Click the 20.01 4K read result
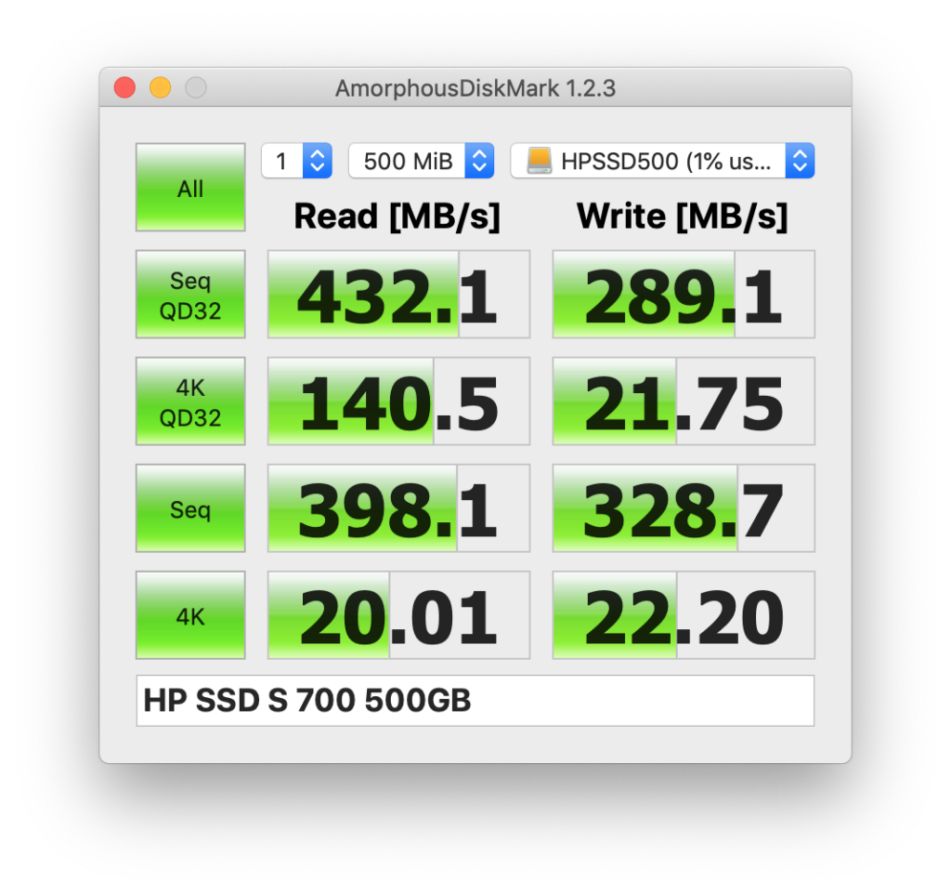The width and height of the screenshot is (951, 895). pos(398,615)
